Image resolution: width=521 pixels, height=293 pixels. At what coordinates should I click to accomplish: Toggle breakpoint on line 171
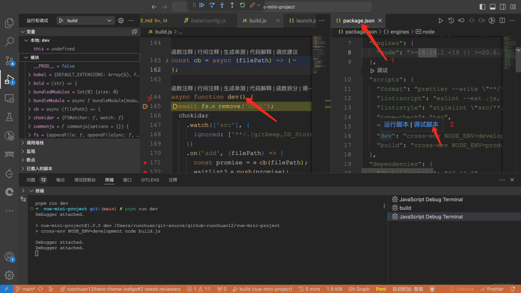(145, 163)
